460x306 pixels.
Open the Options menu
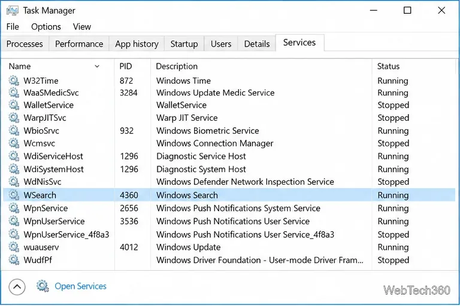pyautogui.click(x=46, y=27)
